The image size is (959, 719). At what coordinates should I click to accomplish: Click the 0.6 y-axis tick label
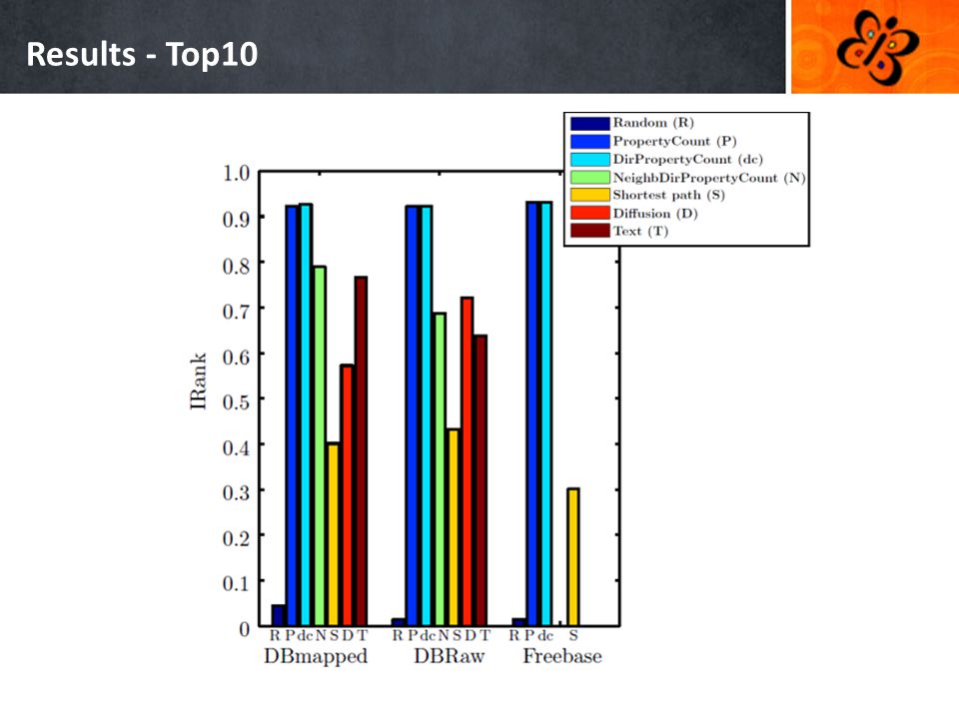click(236, 357)
